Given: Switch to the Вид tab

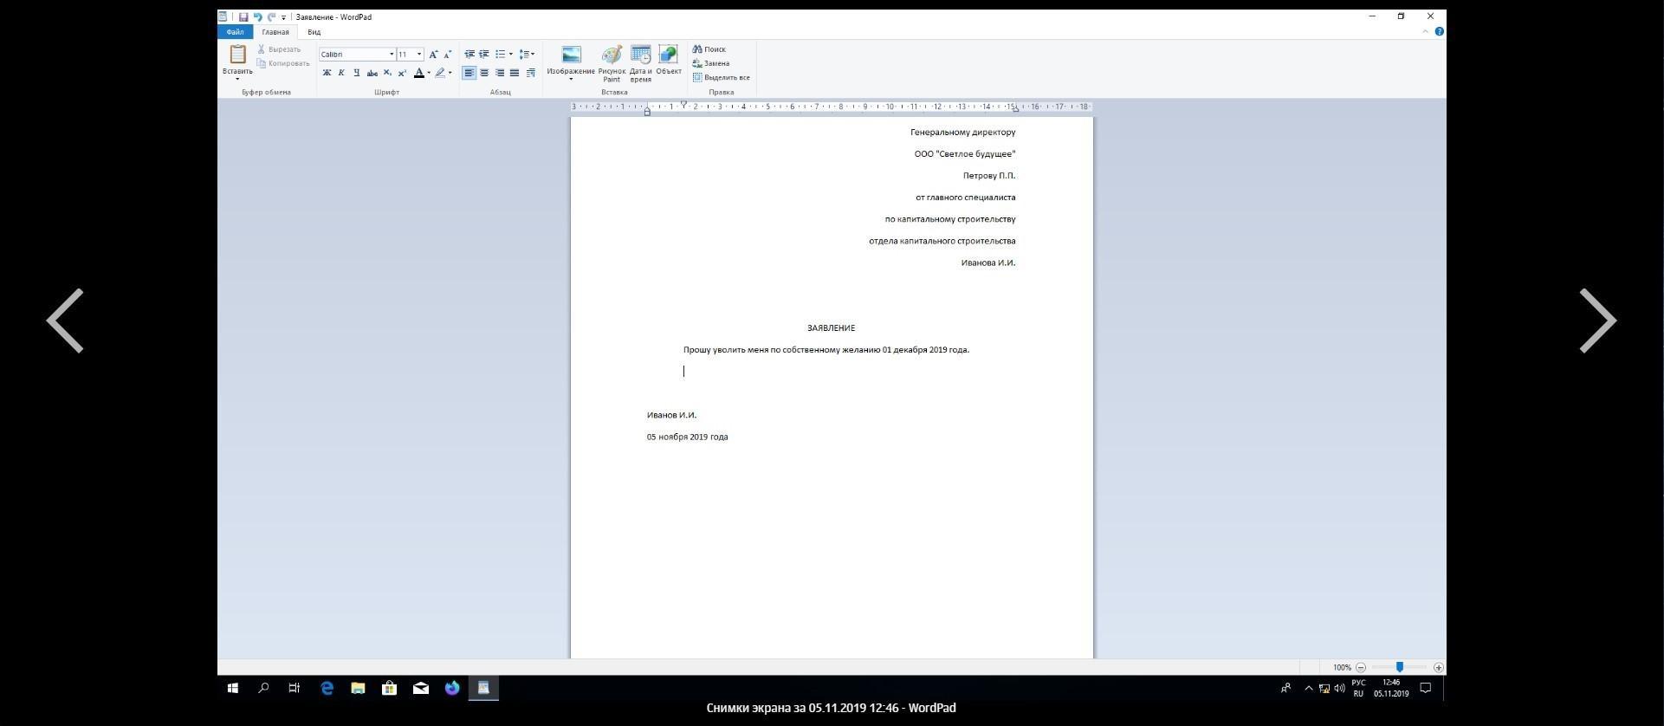Looking at the screenshot, I should 314,32.
